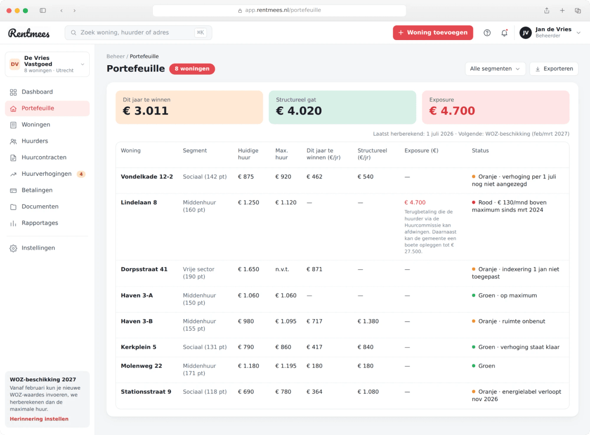The image size is (590, 435).
Task: Select the Lindelaan 8 property name
Action: click(x=139, y=203)
